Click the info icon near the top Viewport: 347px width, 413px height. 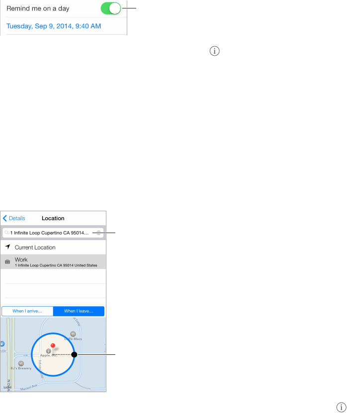click(x=214, y=51)
